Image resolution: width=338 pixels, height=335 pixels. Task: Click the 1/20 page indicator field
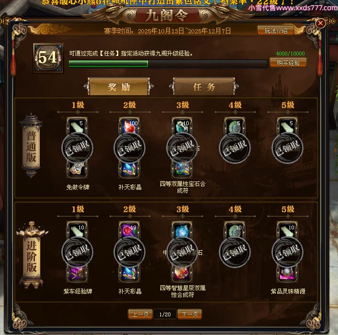click(x=165, y=314)
